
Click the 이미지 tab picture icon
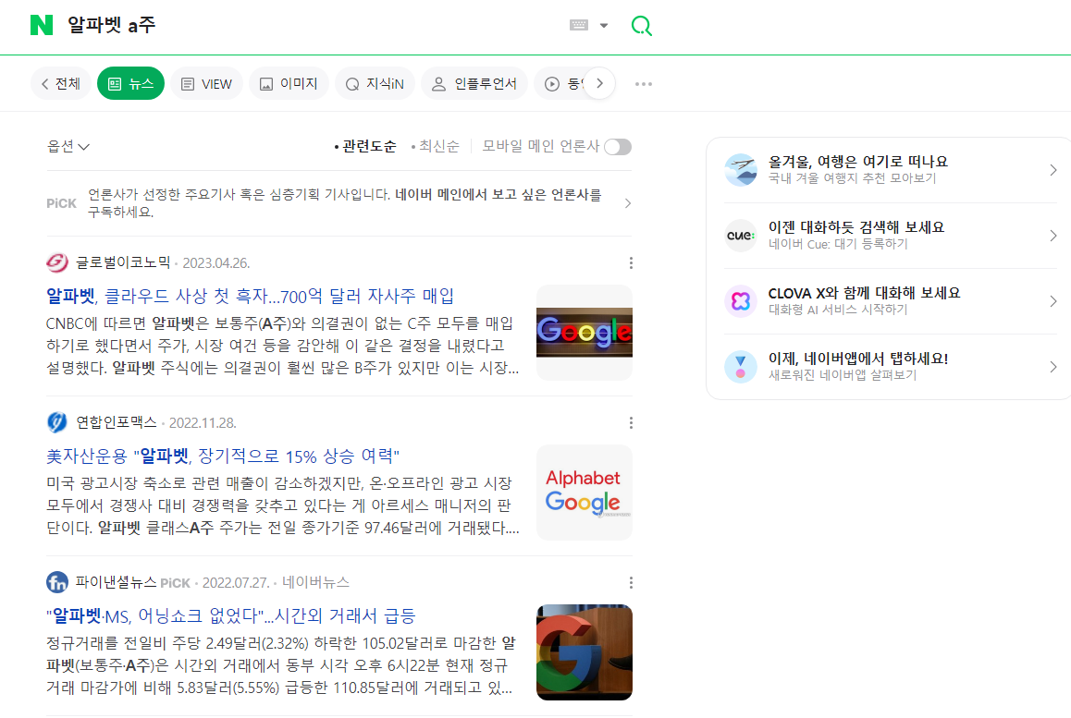[x=266, y=84]
